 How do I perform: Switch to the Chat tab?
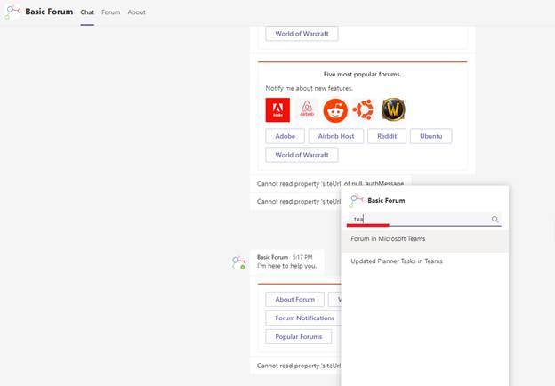coord(87,12)
